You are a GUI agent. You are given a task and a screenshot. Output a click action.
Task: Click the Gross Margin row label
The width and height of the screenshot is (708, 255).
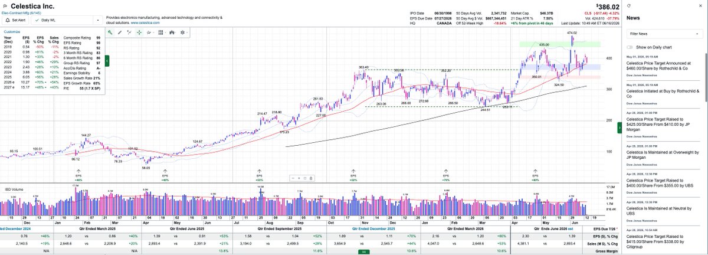tap(606, 251)
